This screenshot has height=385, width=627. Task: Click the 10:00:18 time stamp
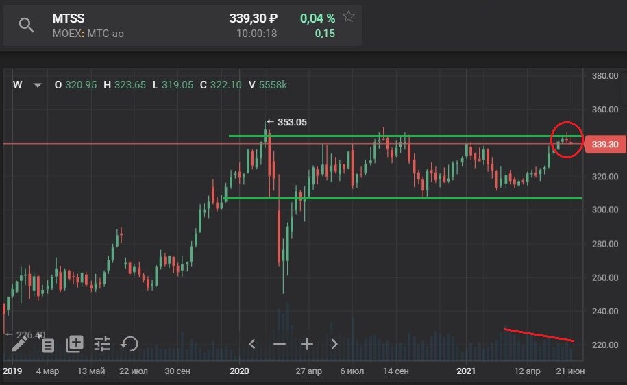point(257,34)
